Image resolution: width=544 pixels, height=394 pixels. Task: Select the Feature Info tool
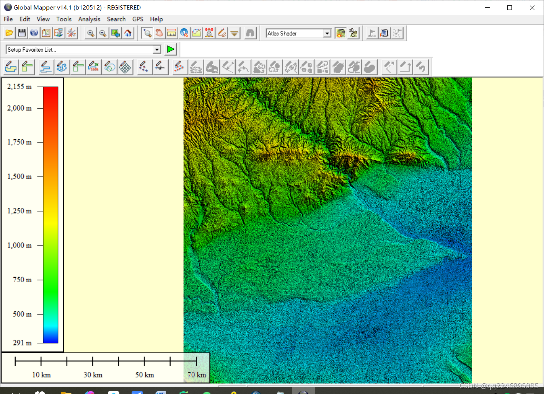(x=184, y=33)
